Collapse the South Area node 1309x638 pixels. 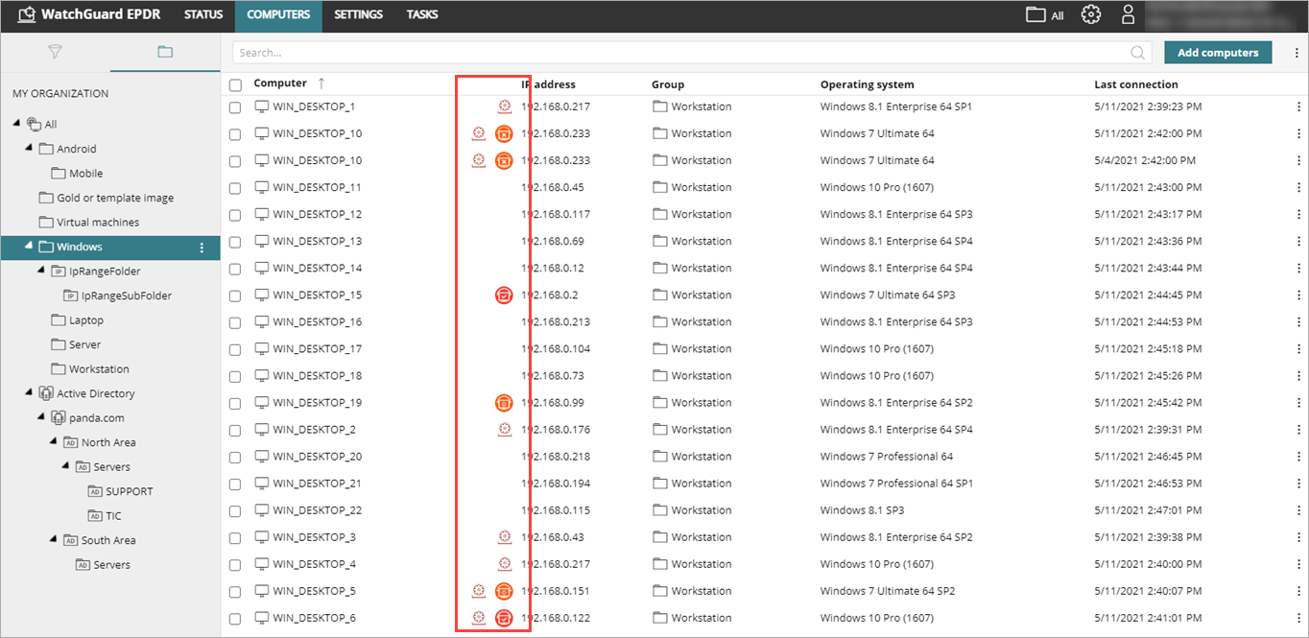tap(54, 540)
